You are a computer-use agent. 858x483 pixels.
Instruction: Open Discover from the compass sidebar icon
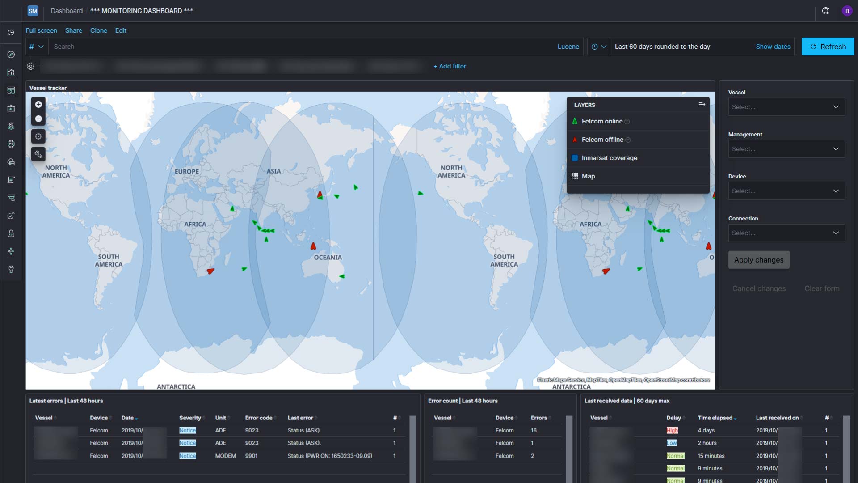click(11, 55)
